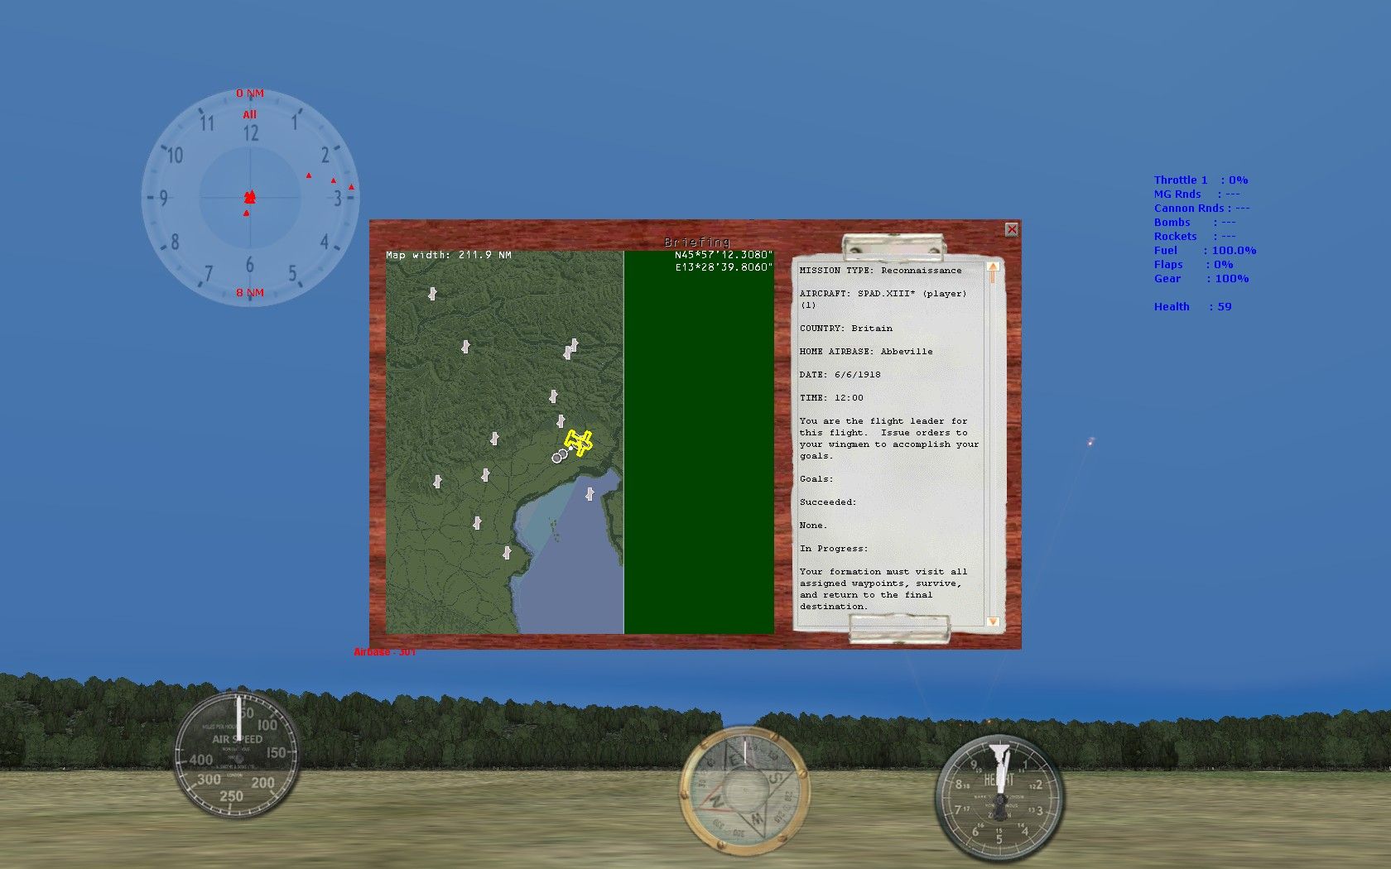
Task: Close the Briefing window with the X
Action: (x=1011, y=230)
